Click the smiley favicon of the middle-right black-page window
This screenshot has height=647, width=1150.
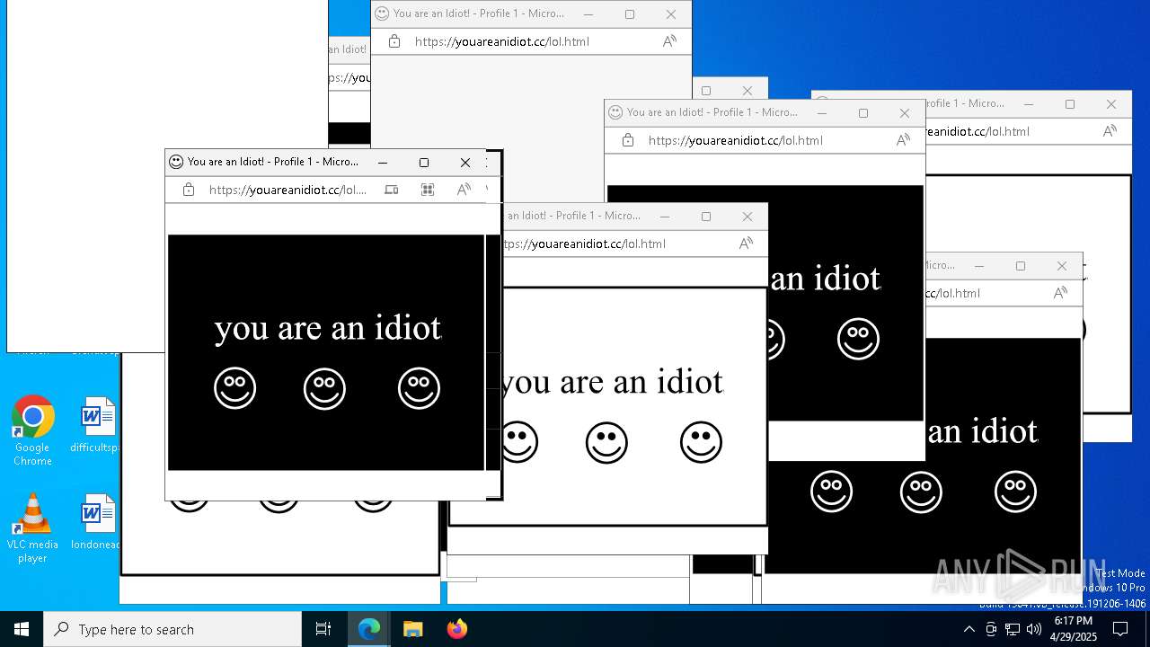click(615, 112)
